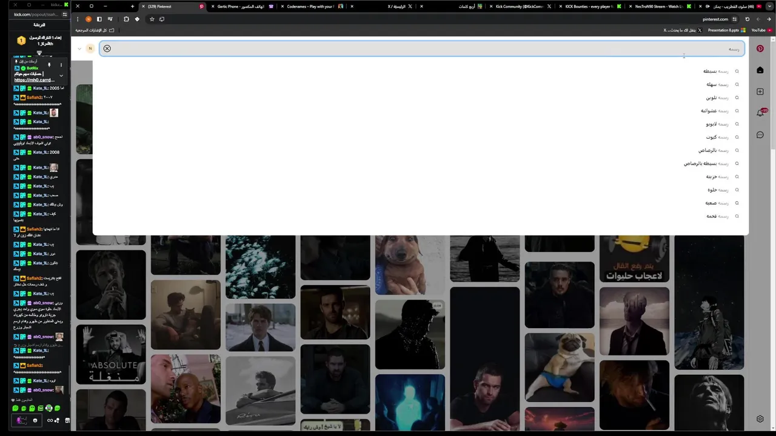The width and height of the screenshot is (776, 436).
Task: Select suggestion 'رسمه تلوين'
Action: [717, 97]
